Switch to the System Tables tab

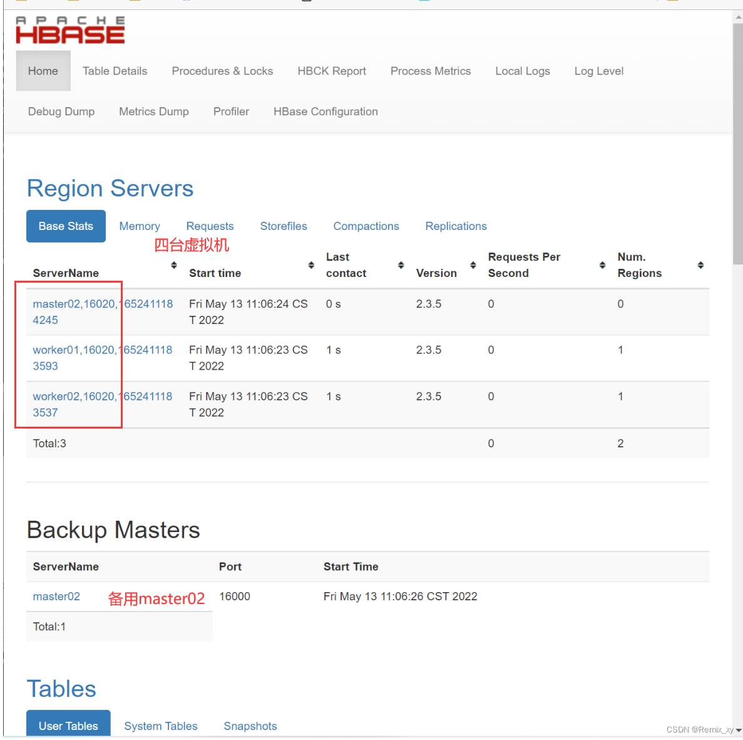[x=160, y=726]
